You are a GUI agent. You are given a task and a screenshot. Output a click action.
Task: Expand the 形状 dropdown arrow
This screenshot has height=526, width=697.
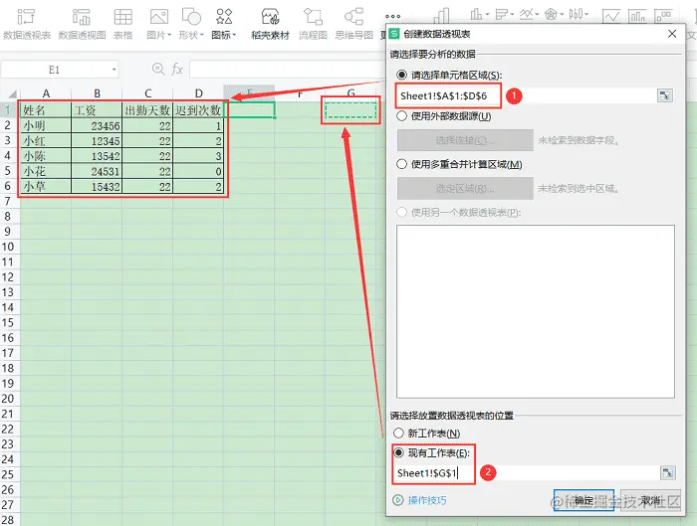point(201,35)
